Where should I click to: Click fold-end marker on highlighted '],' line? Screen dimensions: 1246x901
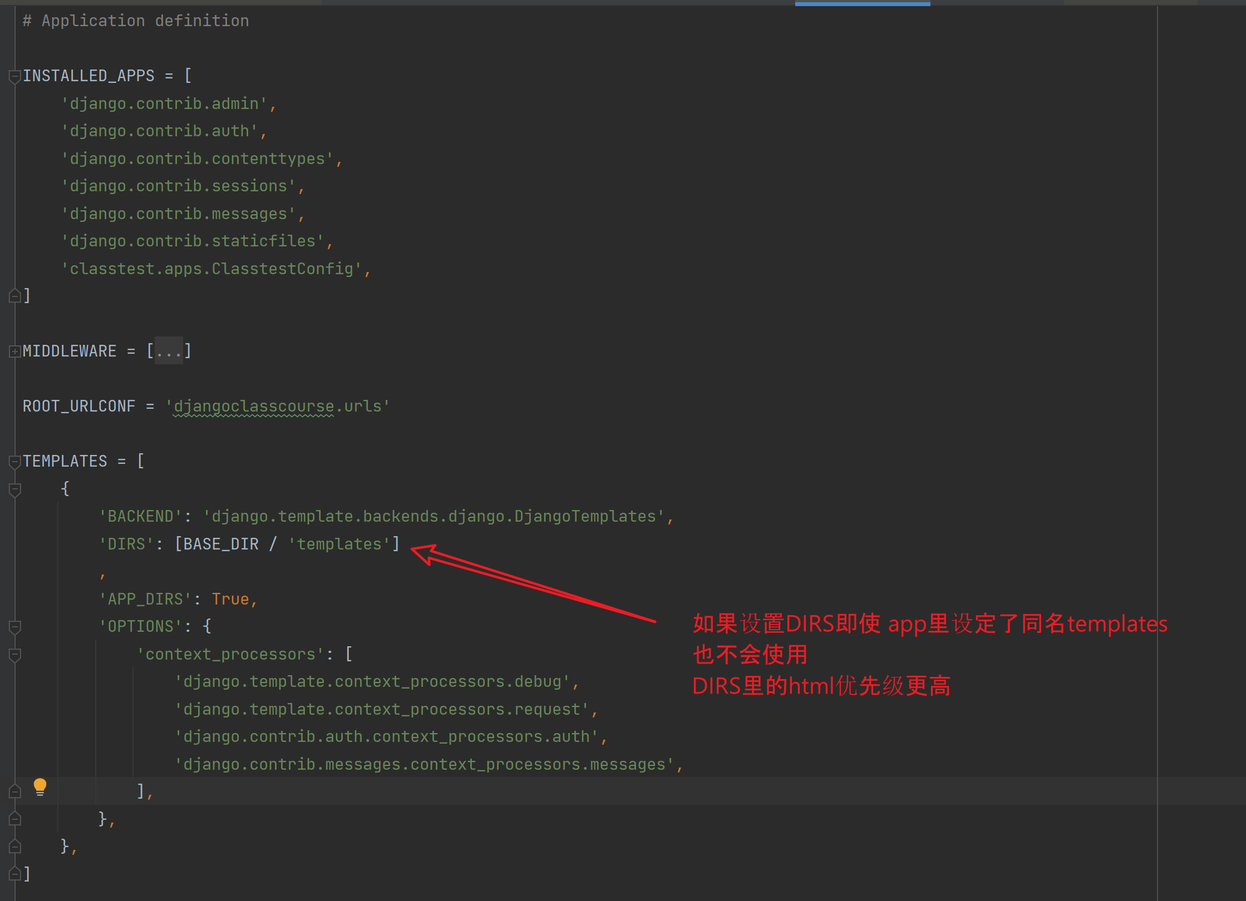(x=15, y=791)
